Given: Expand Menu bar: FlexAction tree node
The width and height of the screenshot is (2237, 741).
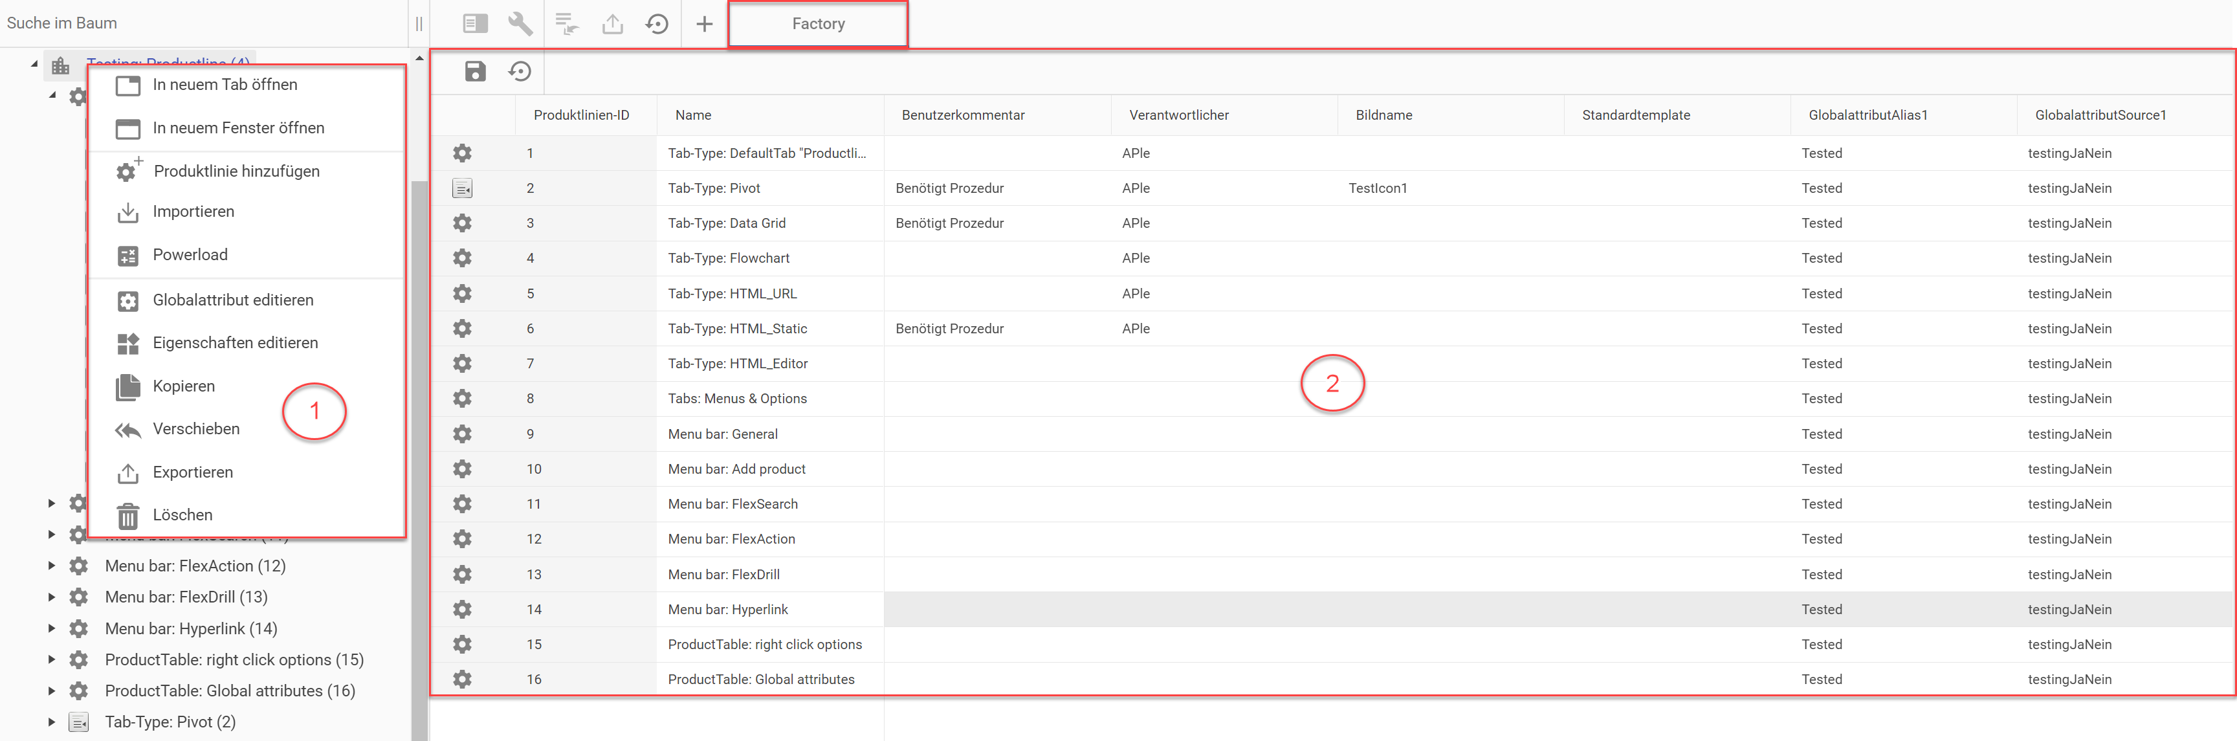Looking at the screenshot, I should tap(51, 566).
